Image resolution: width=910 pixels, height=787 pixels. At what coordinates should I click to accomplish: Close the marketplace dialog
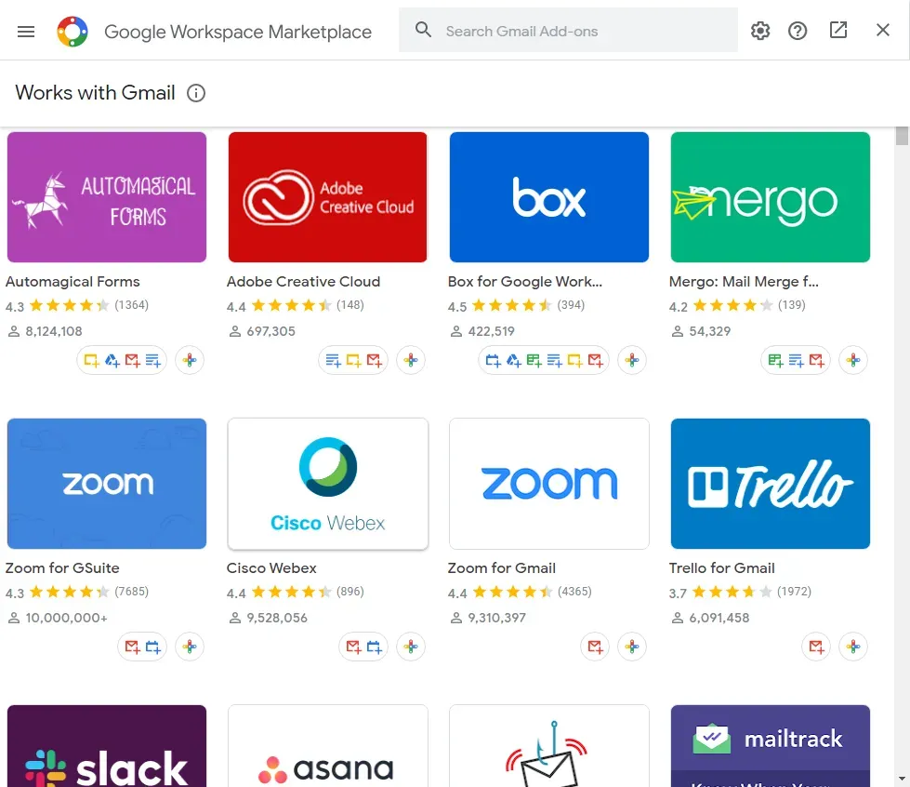pyautogui.click(x=883, y=30)
